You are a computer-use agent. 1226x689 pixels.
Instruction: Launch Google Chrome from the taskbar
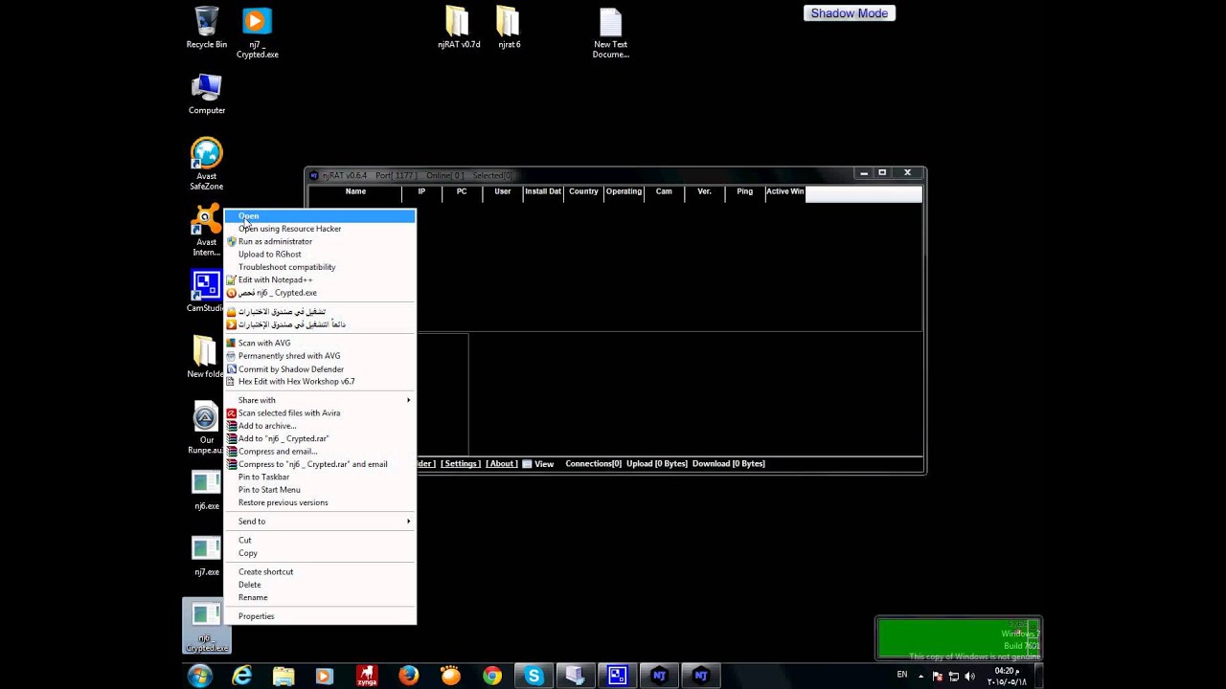point(491,676)
